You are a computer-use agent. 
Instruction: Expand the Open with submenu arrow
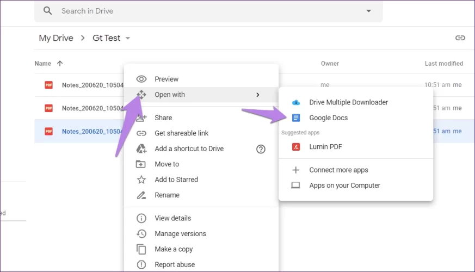pos(257,95)
